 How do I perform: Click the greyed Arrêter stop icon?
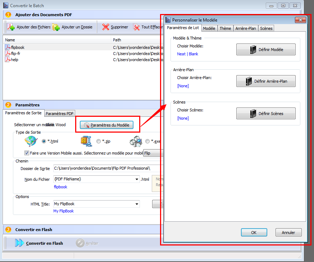click(80, 243)
